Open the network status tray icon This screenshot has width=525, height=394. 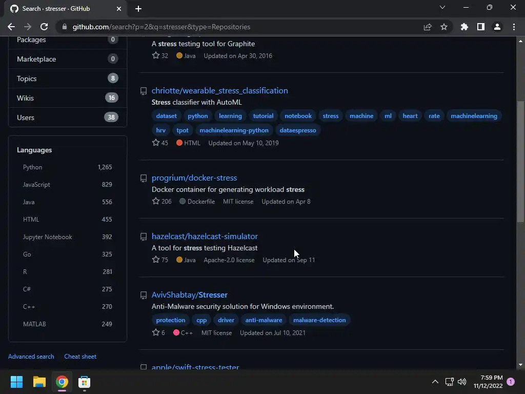point(449,382)
